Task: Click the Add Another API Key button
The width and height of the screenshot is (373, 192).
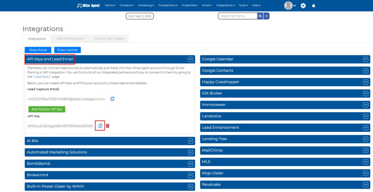Action: pyautogui.click(x=47, y=109)
